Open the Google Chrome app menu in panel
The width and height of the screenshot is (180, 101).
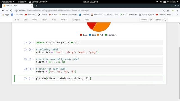(38, 2)
